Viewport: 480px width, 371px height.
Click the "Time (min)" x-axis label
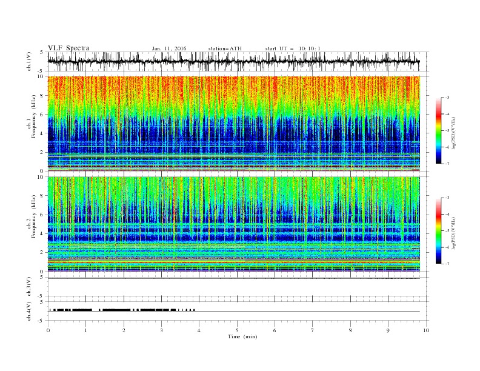pos(242,336)
